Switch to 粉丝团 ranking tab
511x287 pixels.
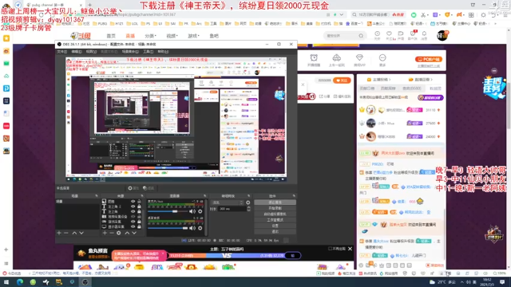[435, 88]
